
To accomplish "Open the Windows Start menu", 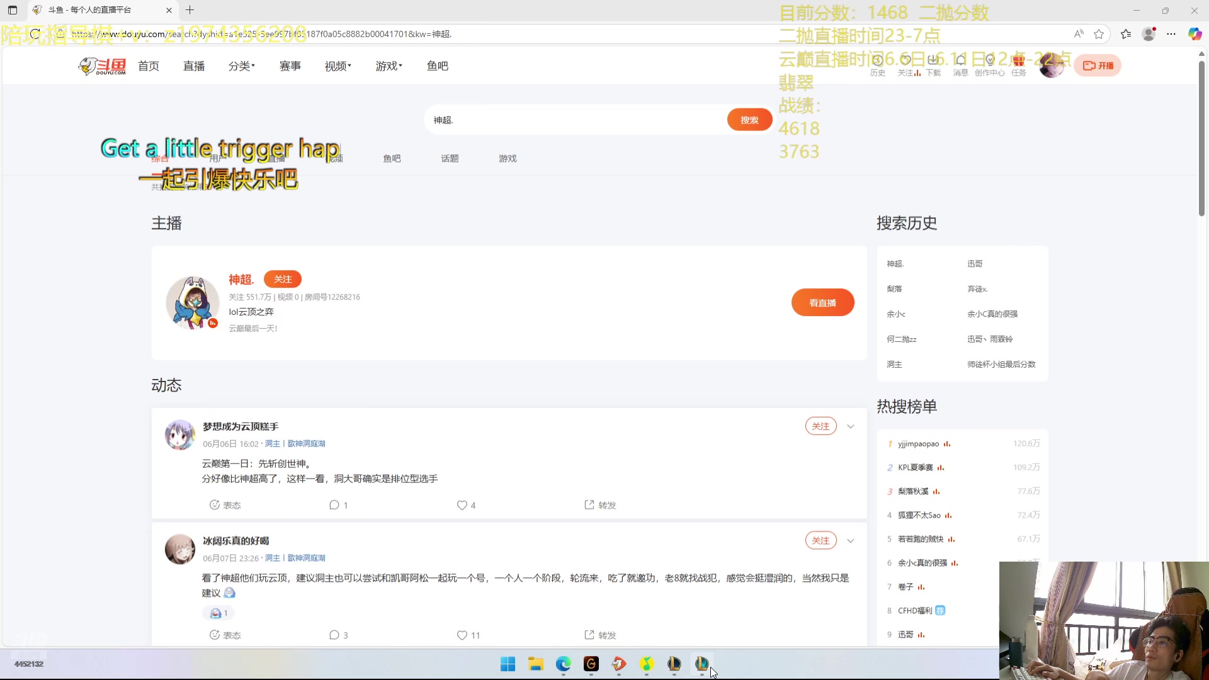I will [508, 664].
